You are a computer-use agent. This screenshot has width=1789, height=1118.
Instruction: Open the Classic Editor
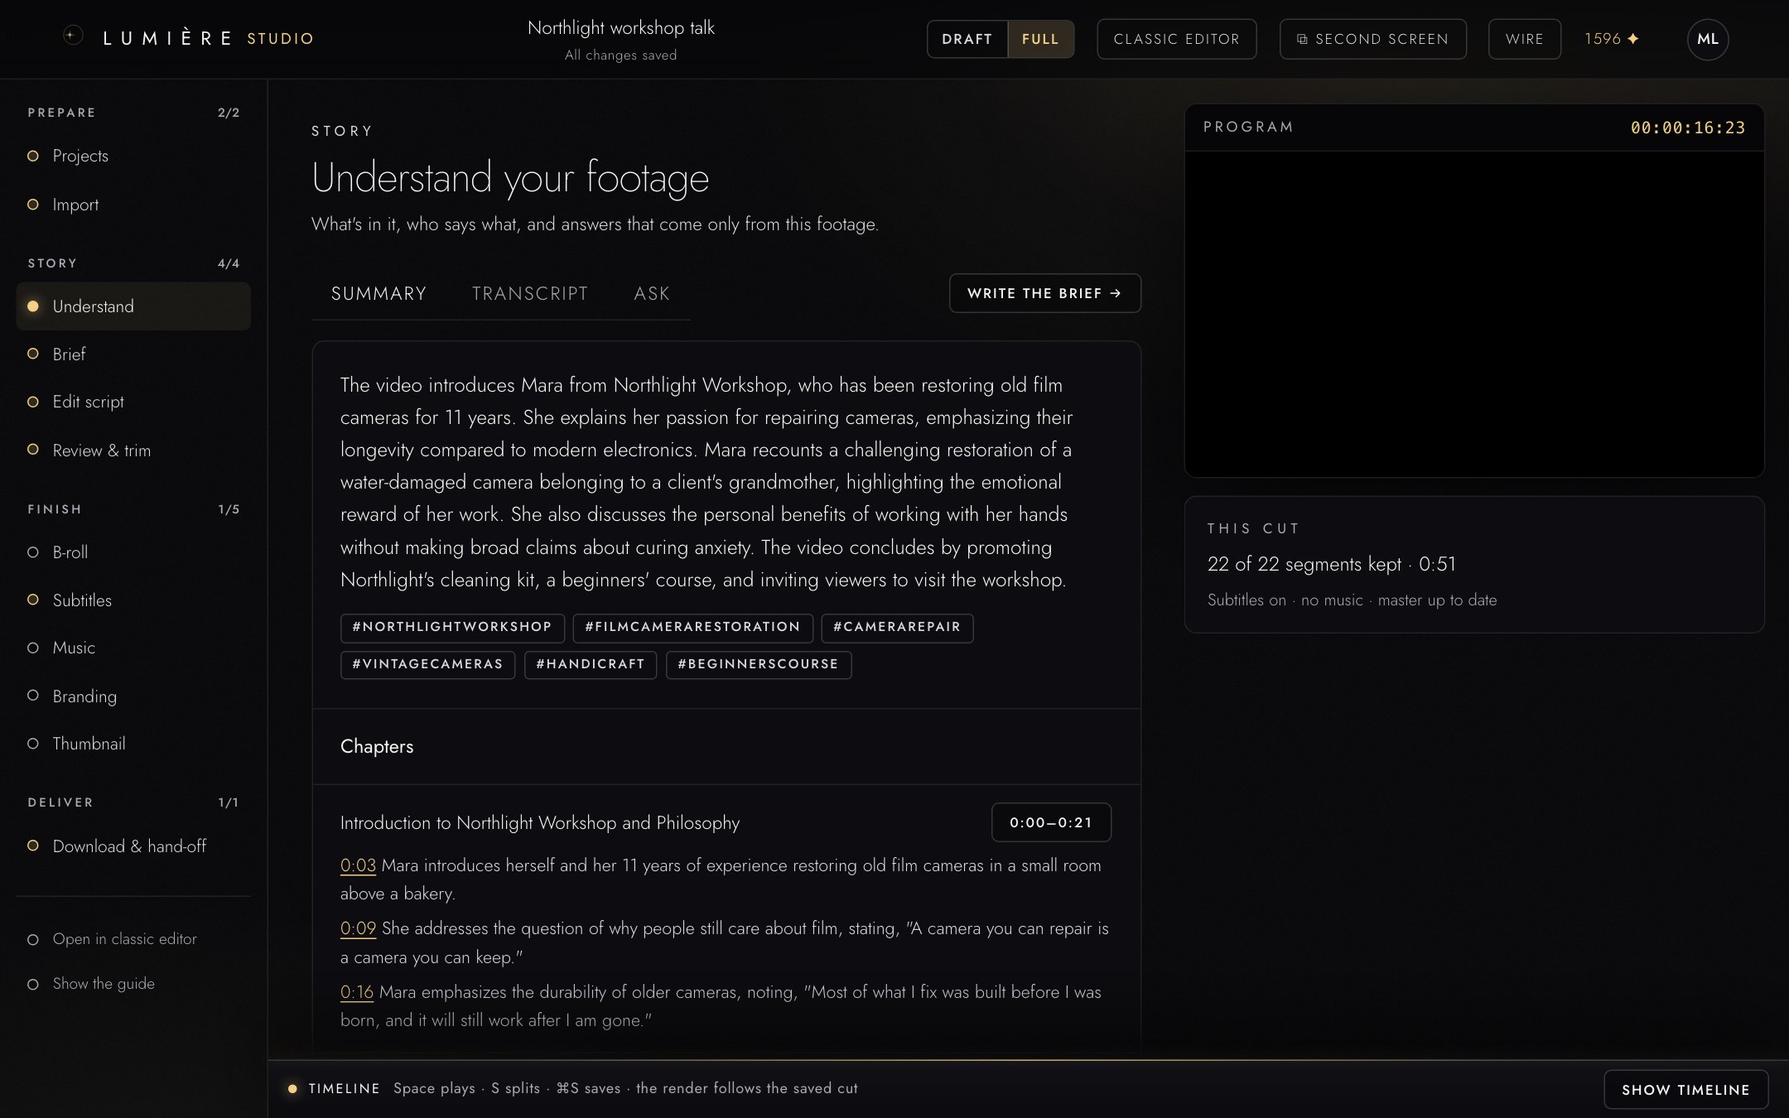click(1176, 39)
